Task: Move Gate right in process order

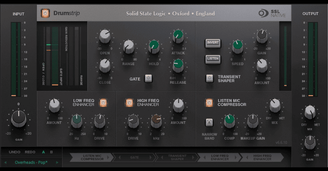Action: 150,157
